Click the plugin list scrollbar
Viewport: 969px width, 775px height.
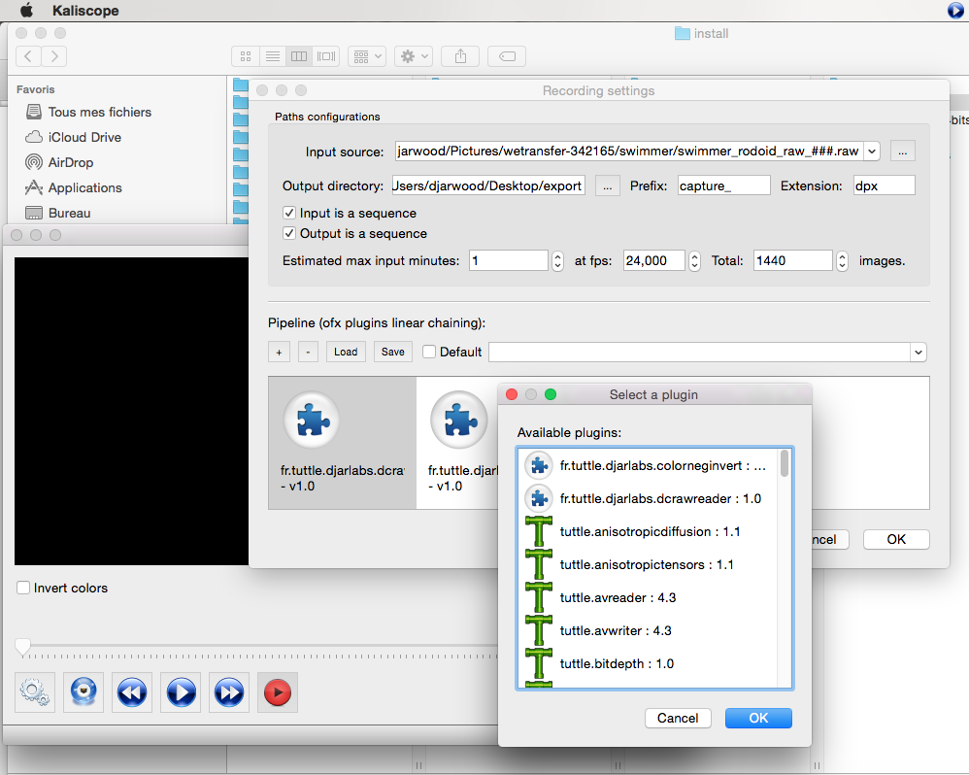click(x=785, y=463)
